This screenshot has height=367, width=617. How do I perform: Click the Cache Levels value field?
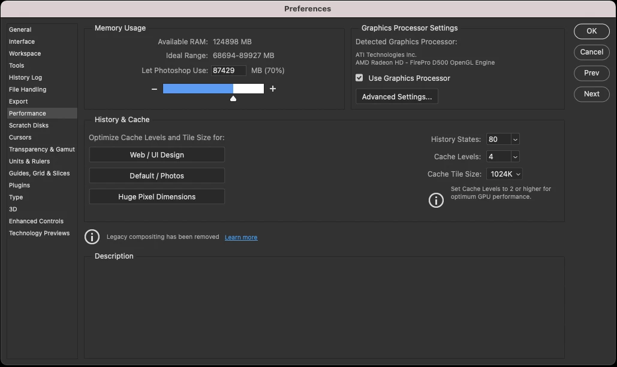[x=498, y=157]
